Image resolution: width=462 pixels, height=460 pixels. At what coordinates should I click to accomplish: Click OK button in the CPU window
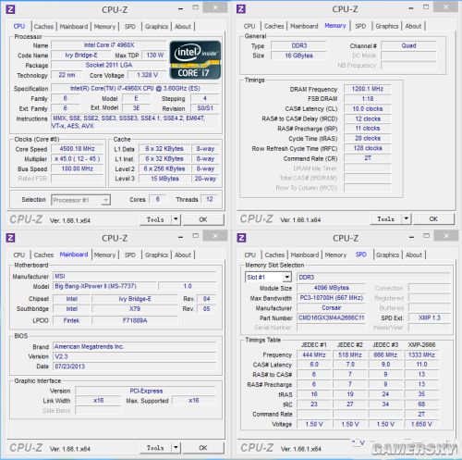click(x=203, y=219)
